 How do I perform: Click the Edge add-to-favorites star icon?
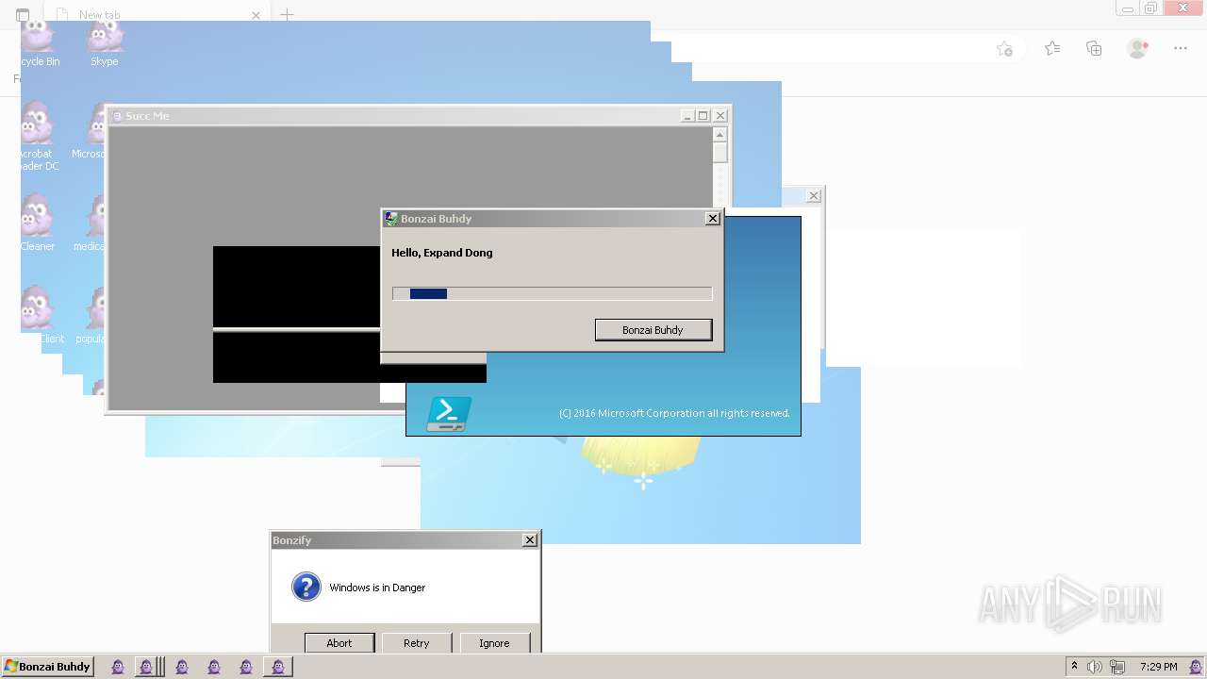point(1004,49)
